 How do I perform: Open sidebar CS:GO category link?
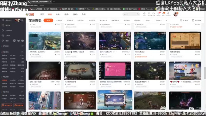pos(13,62)
